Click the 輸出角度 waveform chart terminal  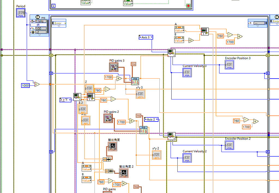point(113,146)
